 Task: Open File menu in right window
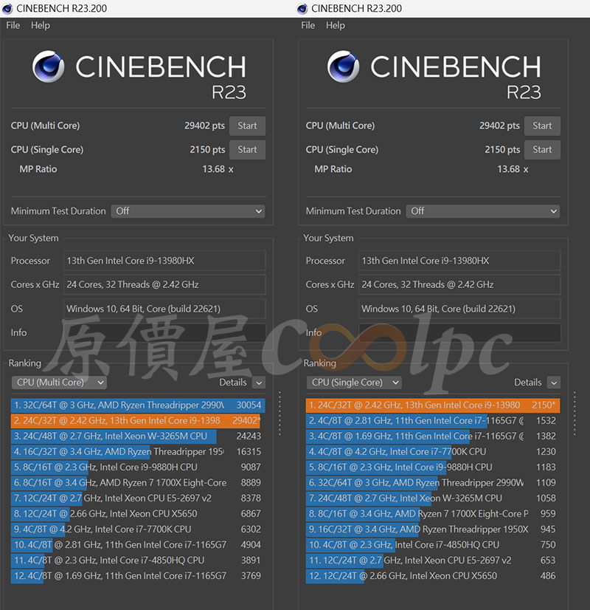[308, 25]
